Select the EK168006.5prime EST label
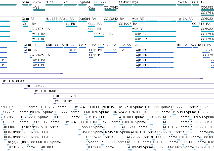The image size is (214, 151). [x=66, y=117]
